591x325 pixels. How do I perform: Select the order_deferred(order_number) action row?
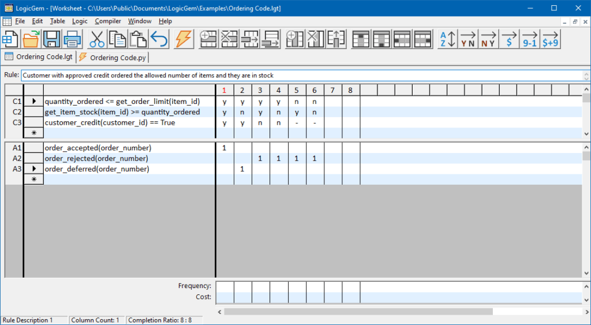[x=97, y=169]
